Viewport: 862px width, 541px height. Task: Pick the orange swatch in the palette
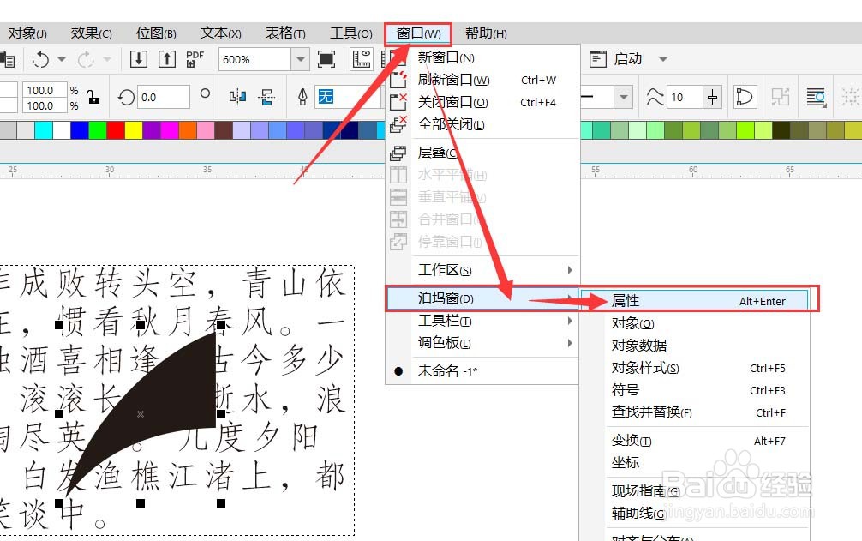pyautogui.click(x=188, y=130)
